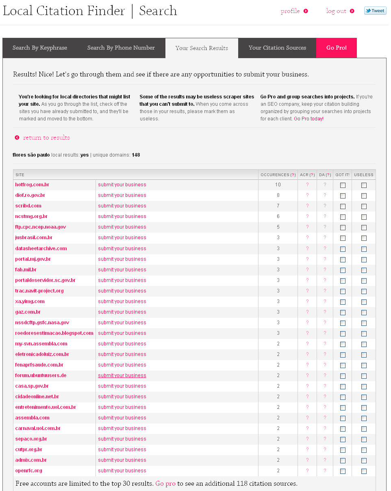
Task: Open roedoresestimacao.blogspot.com site link
Action: click(x=54, y=333)
